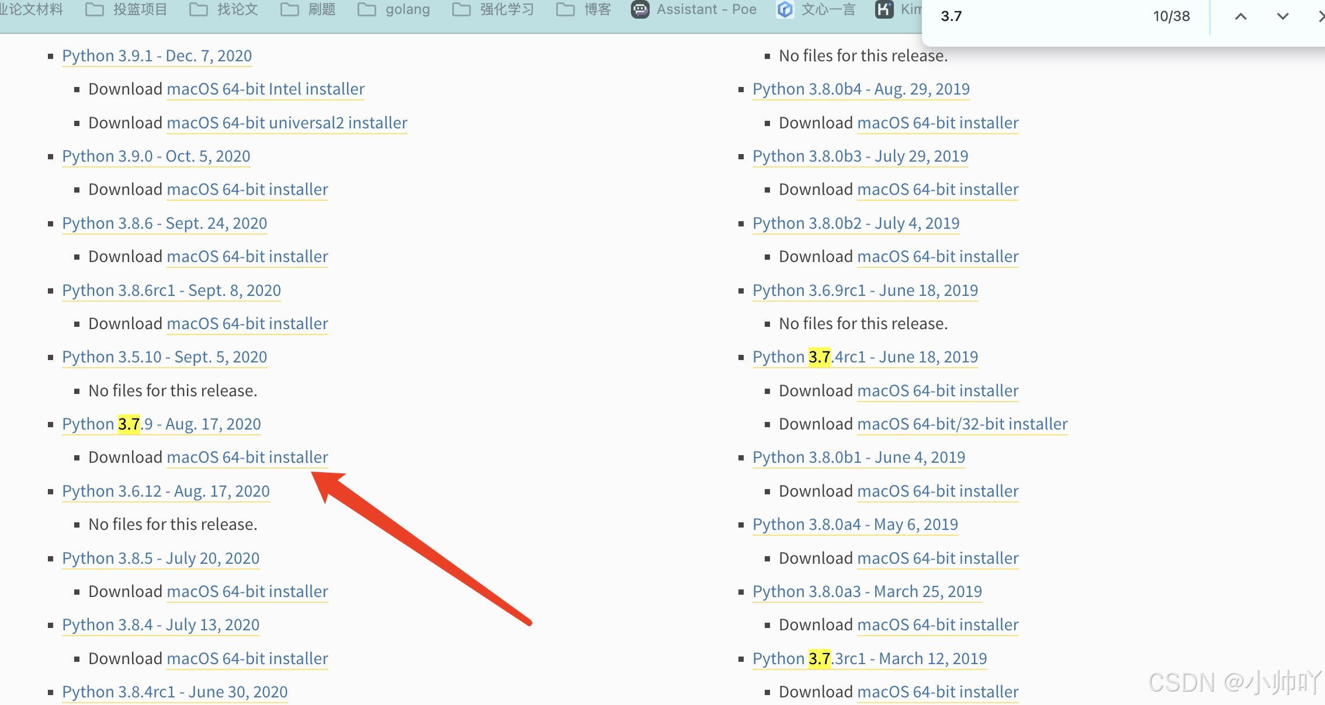This screenshot has height=705, width=1325.
Task: Open the Python 3.9.0 release link
Action: coord(156,156)
